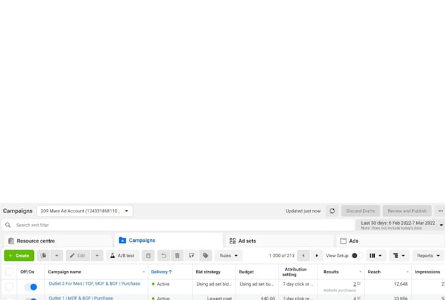445x300 pixels.
Task: Click the undo arrow icon
Action: [164, 256]
